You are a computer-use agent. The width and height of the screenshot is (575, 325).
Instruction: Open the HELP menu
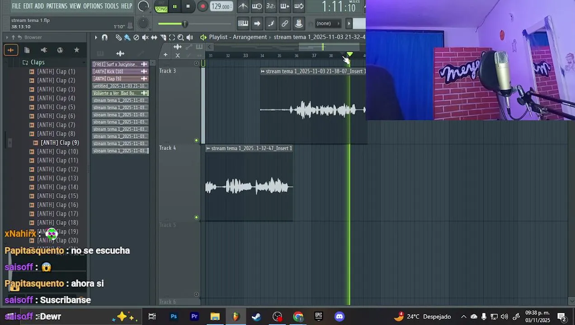coord(127,6)
